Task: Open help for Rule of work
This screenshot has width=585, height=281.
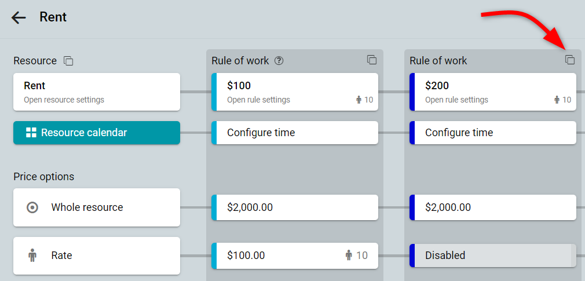Action: [279, 60]
